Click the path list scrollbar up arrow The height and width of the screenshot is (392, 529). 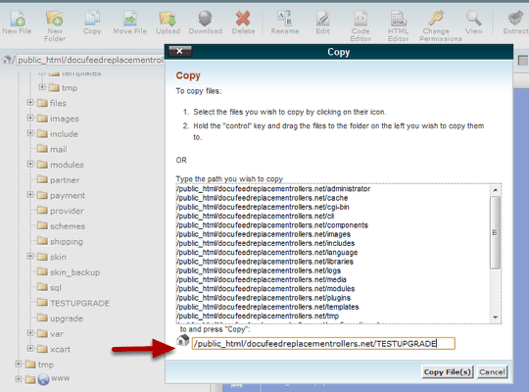496,190
